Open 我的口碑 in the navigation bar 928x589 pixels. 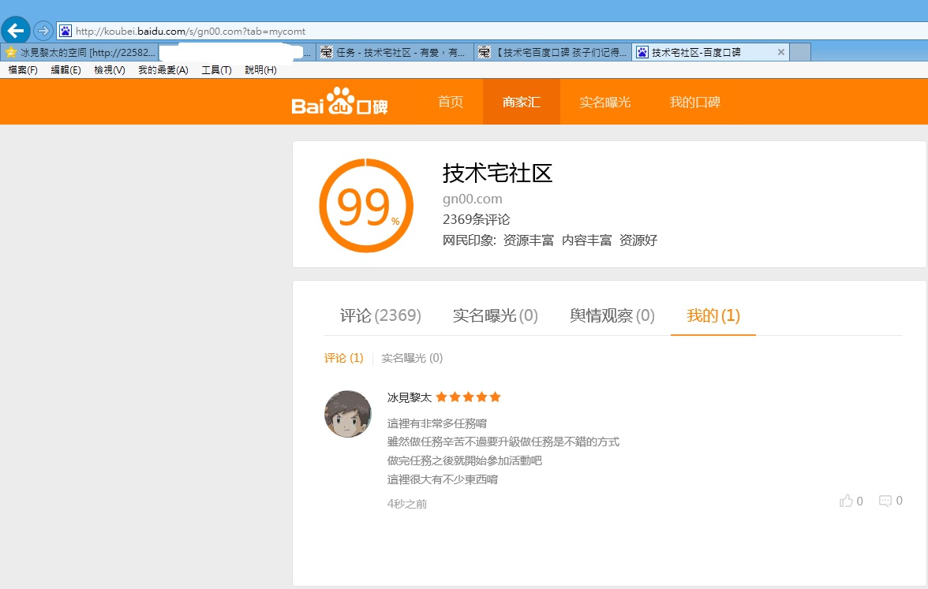tap(694, 103)
